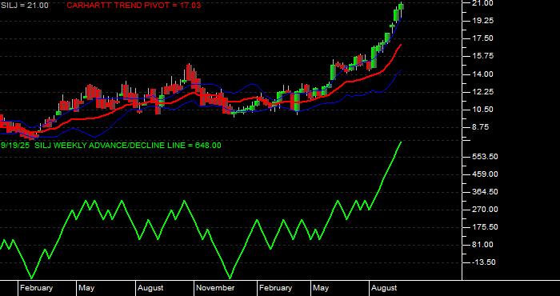Click the first August date label
560x296 pixels.
click(150, 288)
